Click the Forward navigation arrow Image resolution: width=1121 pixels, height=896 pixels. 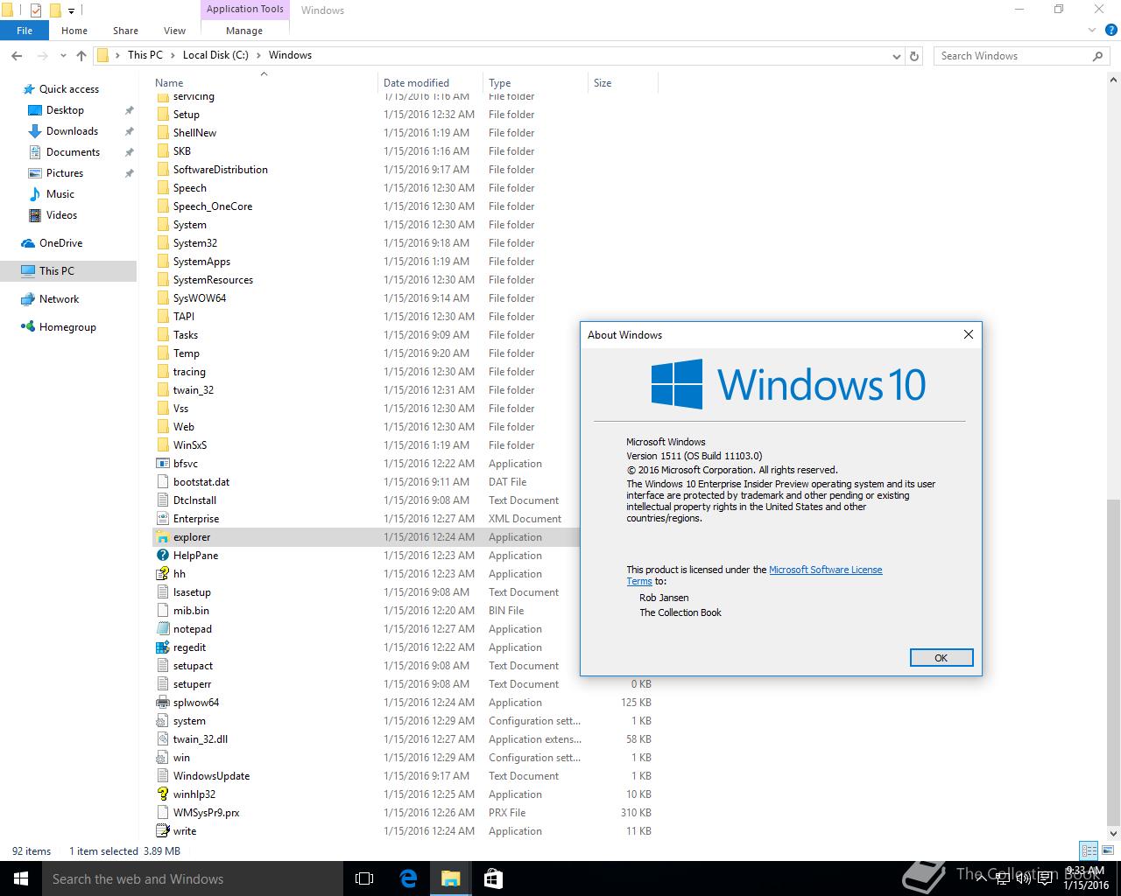(44, 55)
